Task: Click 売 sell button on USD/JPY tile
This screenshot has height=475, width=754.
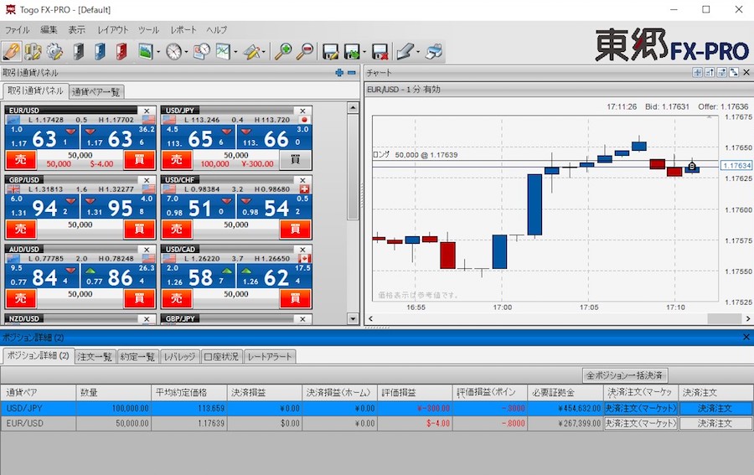Action: (x=177, y=160)
